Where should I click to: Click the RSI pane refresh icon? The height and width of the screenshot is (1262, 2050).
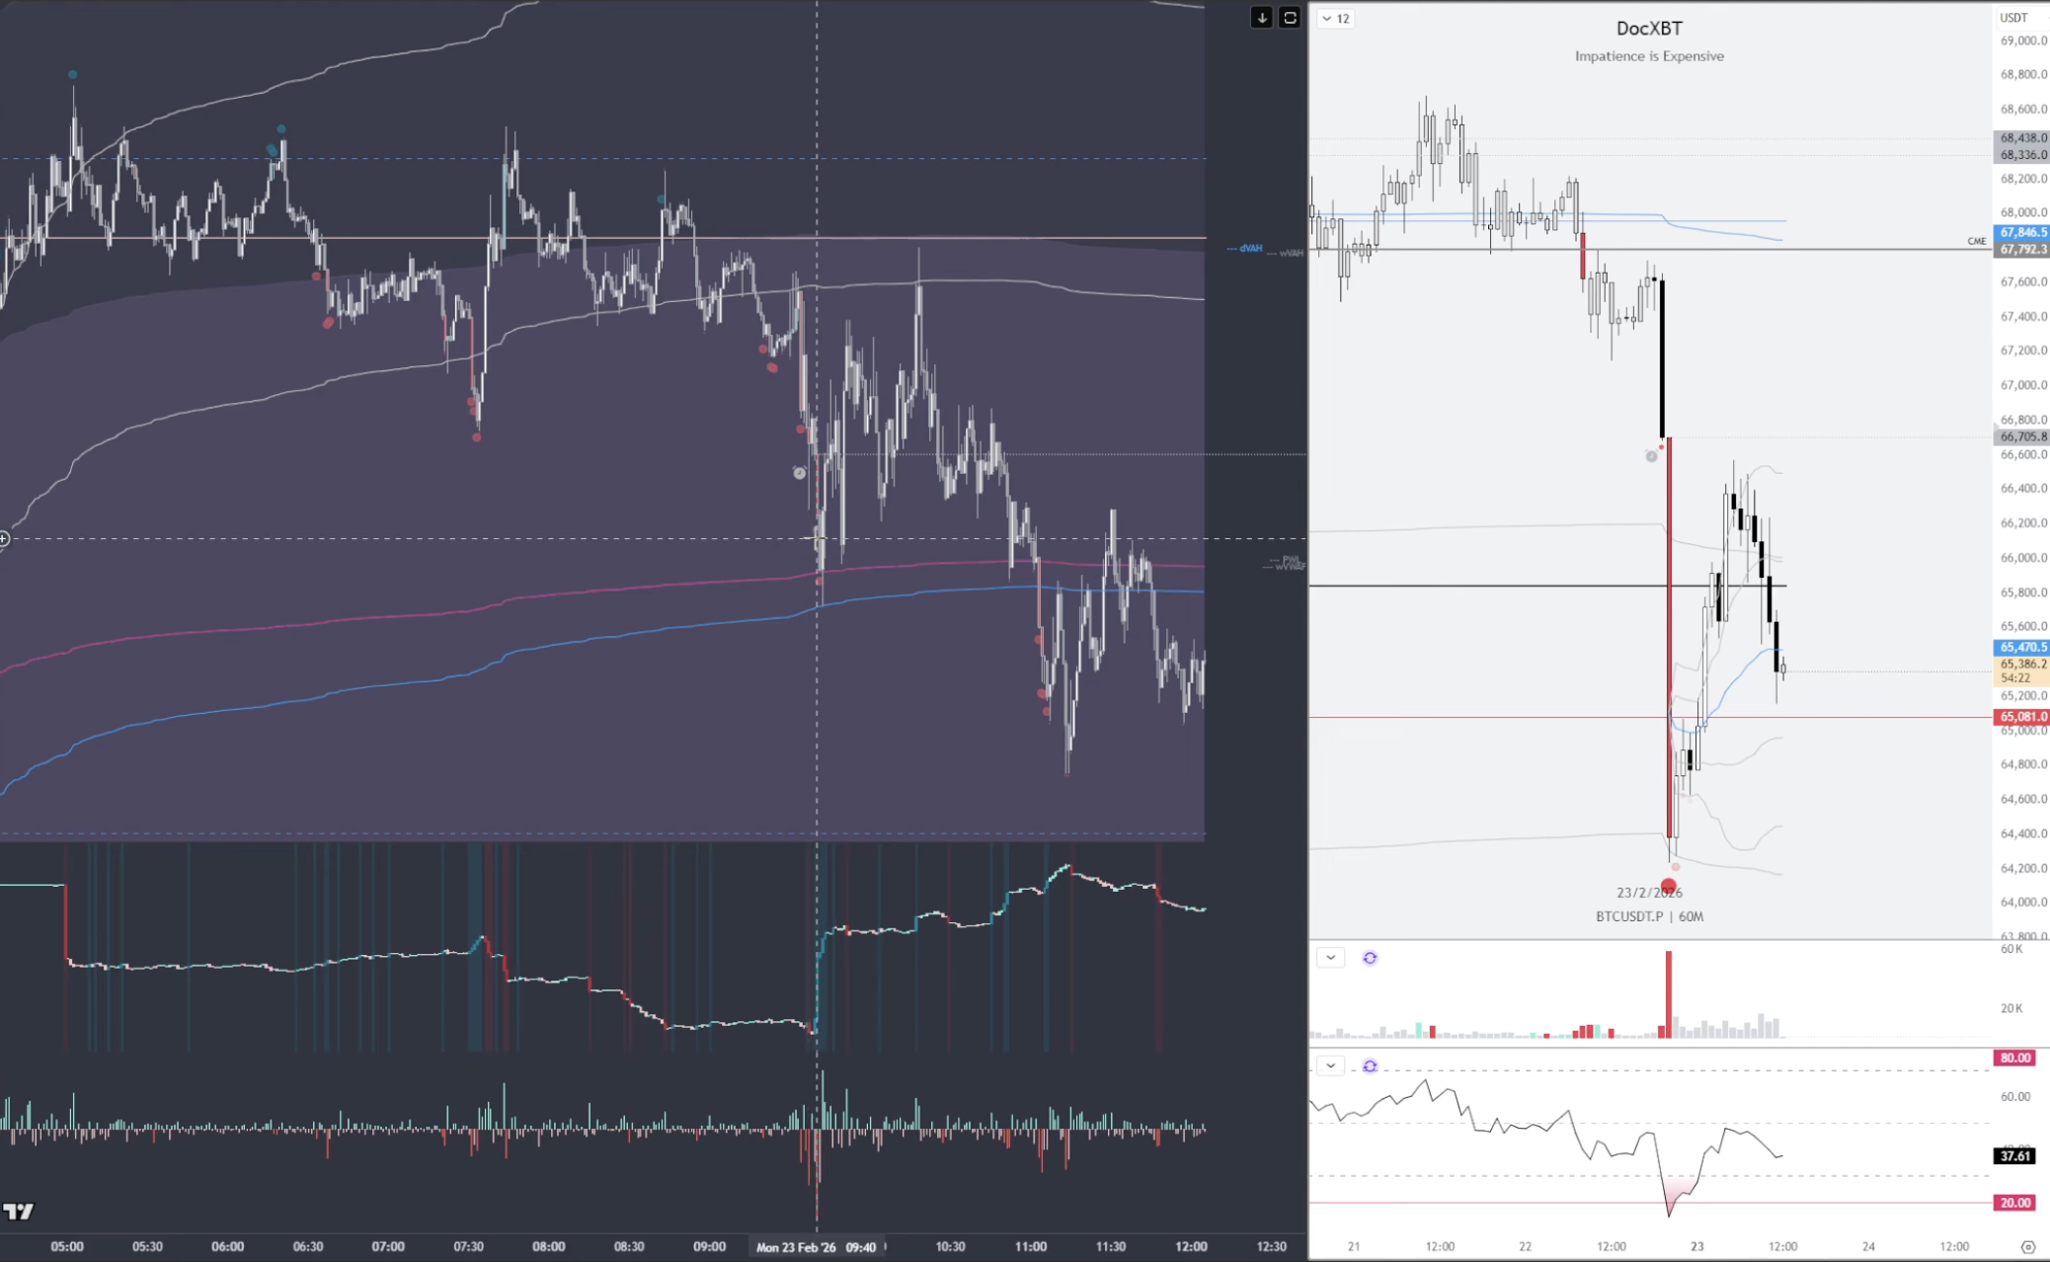point(1370,1066)
